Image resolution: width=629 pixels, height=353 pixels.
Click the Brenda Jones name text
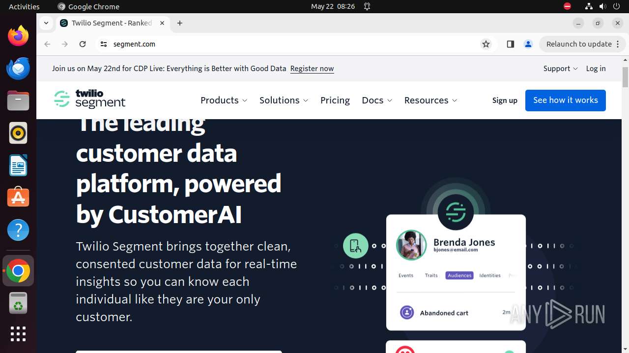coord(464,242)
